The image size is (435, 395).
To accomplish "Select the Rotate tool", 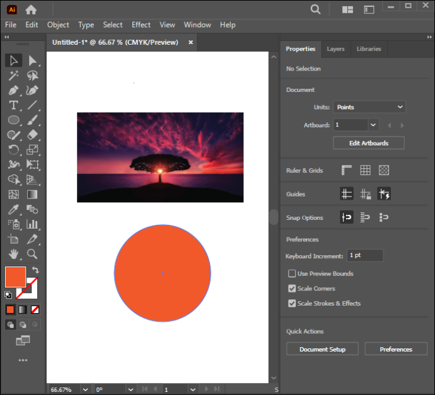I will point(13,150).
